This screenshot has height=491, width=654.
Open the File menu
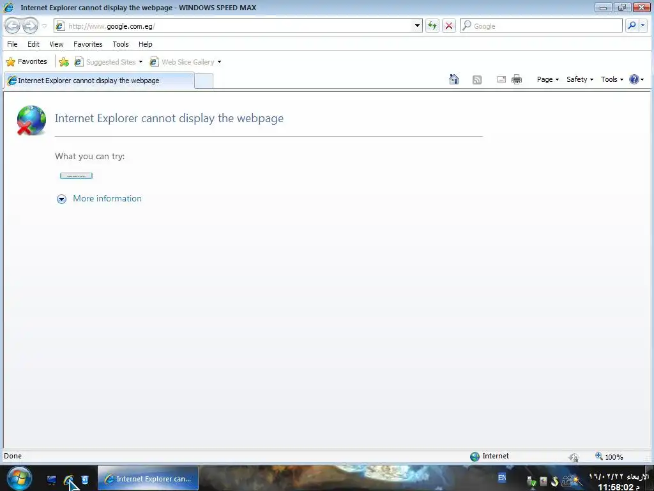(x=13, y=44)
